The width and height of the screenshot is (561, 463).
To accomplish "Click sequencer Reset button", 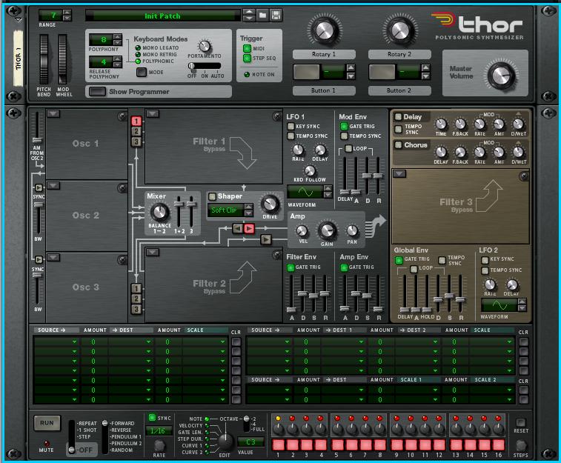I will 520,422.
